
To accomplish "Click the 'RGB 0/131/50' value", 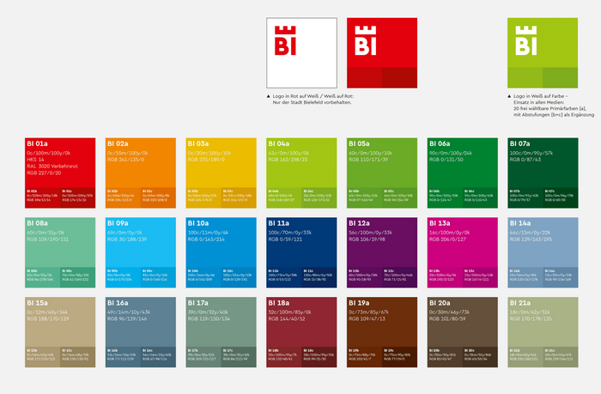I will pyautogui.click(x=446, y=160).
